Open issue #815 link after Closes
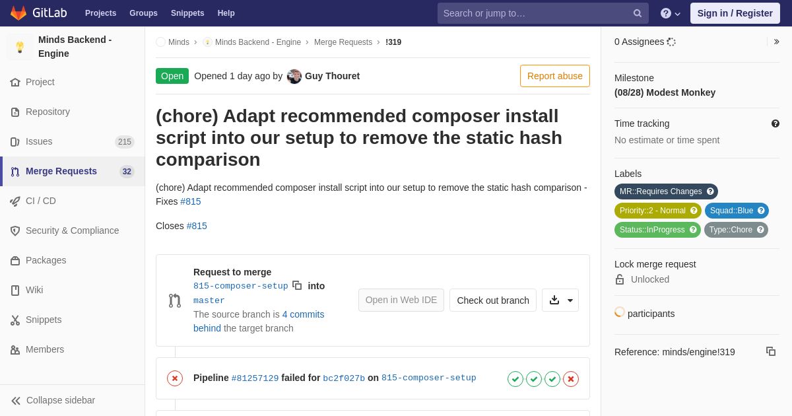This screenshot has width=792, height=416. tap(197, 226)
